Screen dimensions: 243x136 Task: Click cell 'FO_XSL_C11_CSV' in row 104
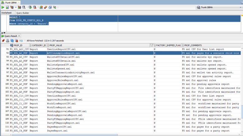pos(19,100)
